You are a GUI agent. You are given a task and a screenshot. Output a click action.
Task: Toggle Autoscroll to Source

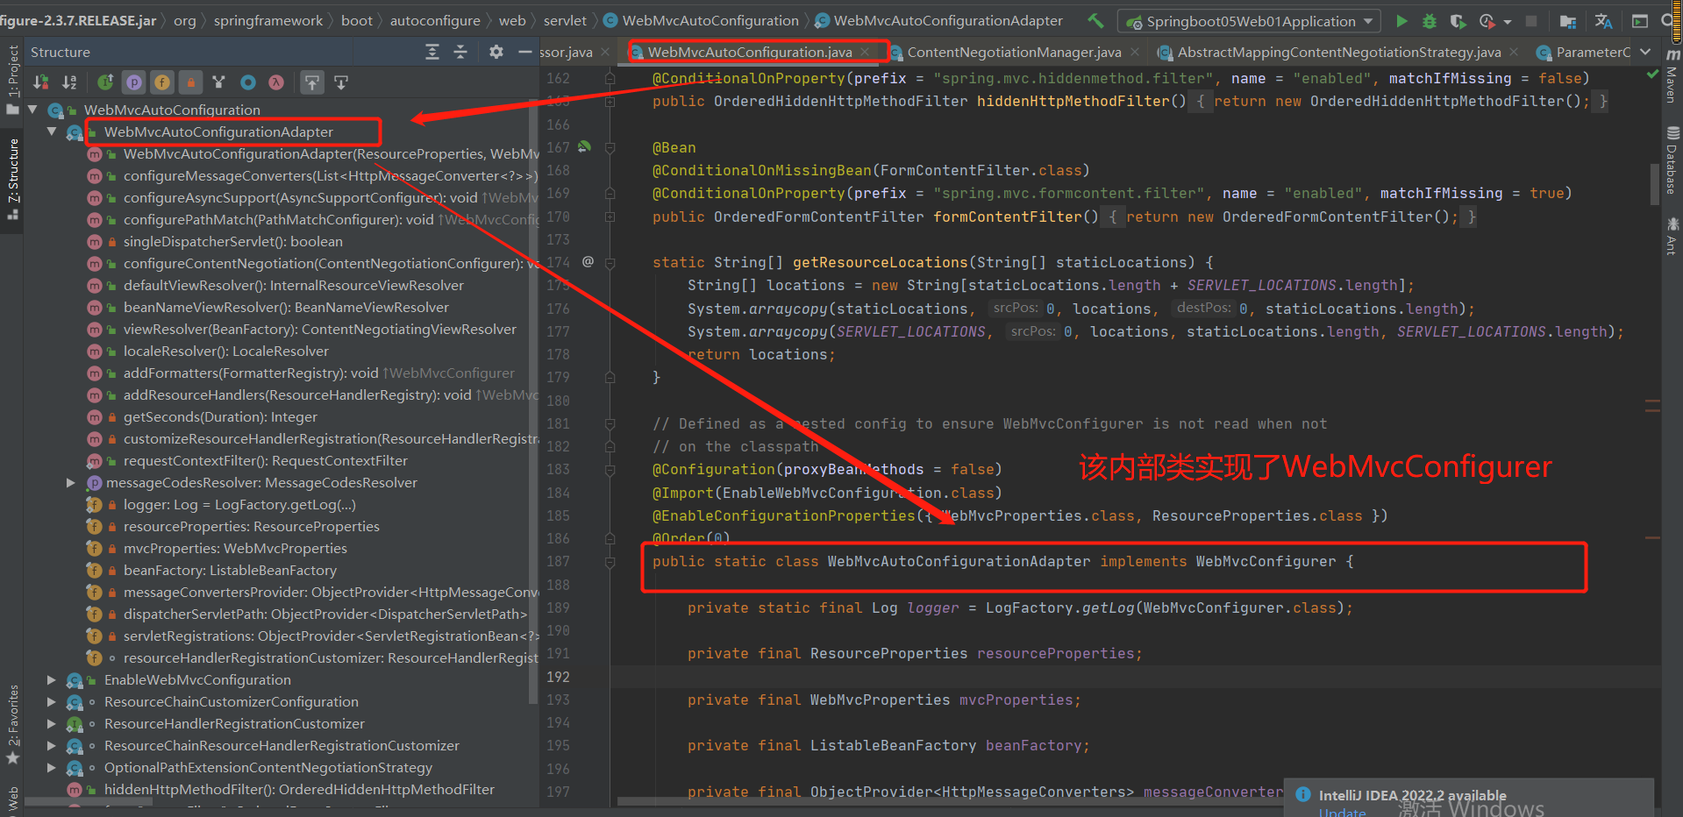(312, 82)
